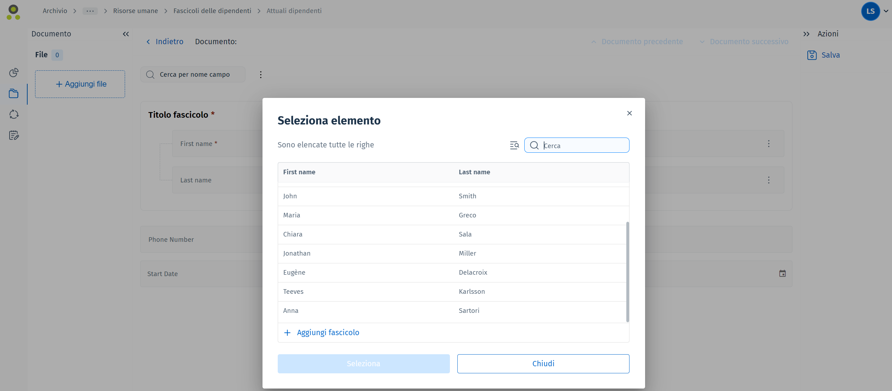Image resolution: width=892 pixels, height=391 pixels.
Task: Open the tasks notepad sidebar icon
Action: (x=14, y=135)
